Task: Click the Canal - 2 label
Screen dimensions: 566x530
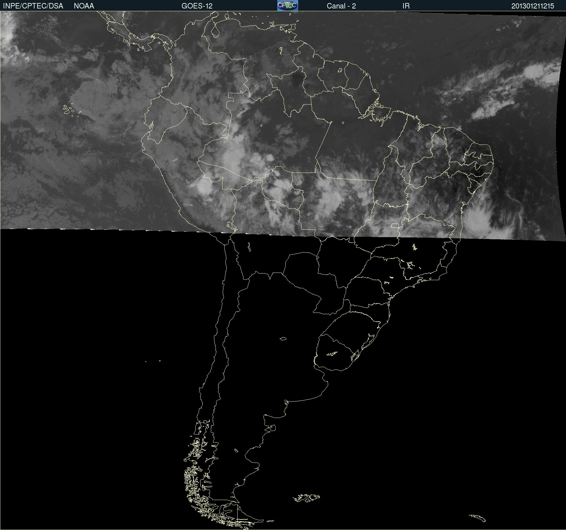Action: (341, 6)
